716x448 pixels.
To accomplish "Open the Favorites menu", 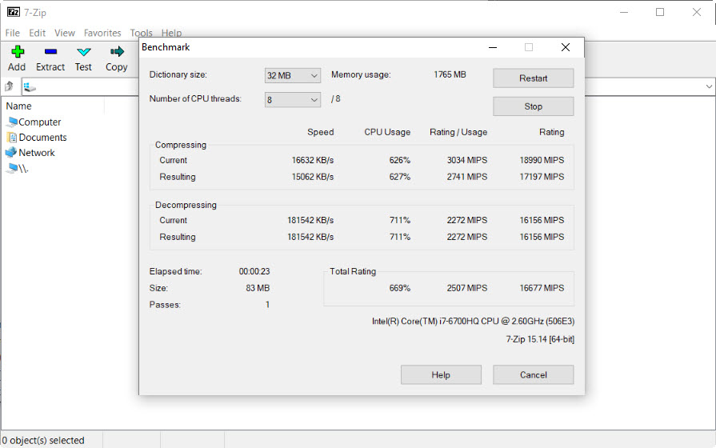I will coord(102,33).
